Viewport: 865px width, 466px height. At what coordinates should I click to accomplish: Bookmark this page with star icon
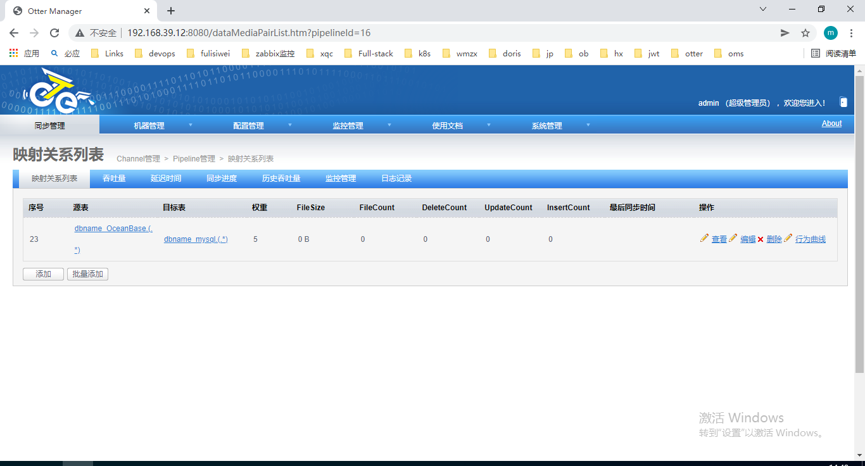tap(805, 33)
